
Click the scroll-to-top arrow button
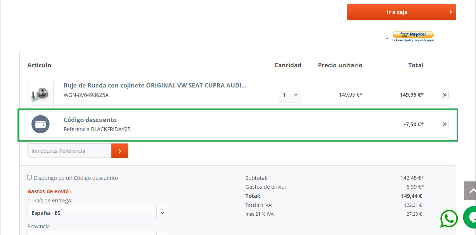point(470,191)
